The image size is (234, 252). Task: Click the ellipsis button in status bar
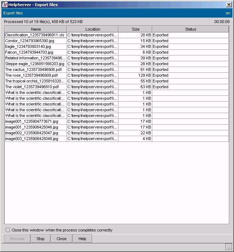point(229,247)
